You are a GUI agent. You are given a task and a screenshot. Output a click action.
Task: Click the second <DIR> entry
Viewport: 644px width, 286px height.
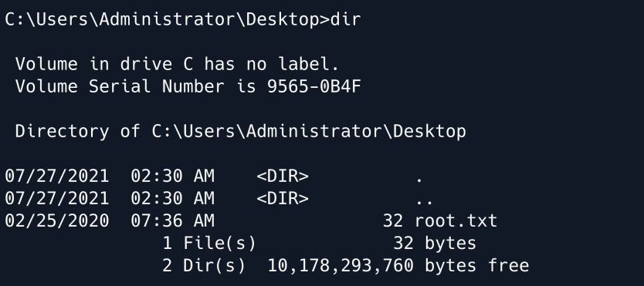point(283,198)
